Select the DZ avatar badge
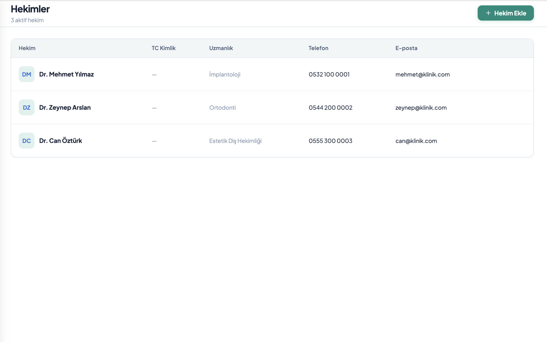The height and width of the screenshot is (342, 547). (27, 107)
